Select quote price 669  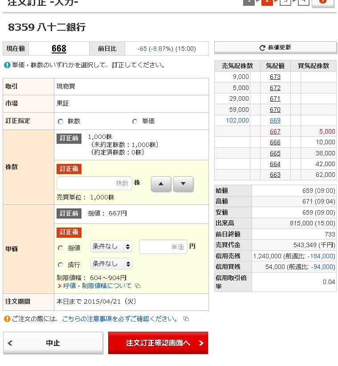[275, 121]
